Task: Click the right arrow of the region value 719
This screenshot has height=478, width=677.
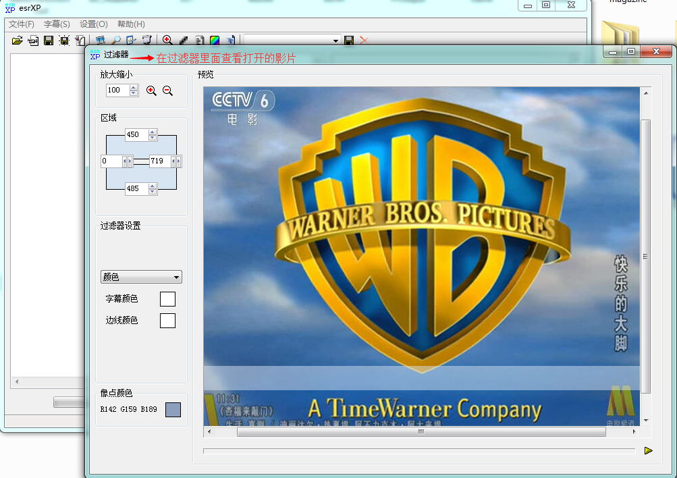Action: click(179, 161)
